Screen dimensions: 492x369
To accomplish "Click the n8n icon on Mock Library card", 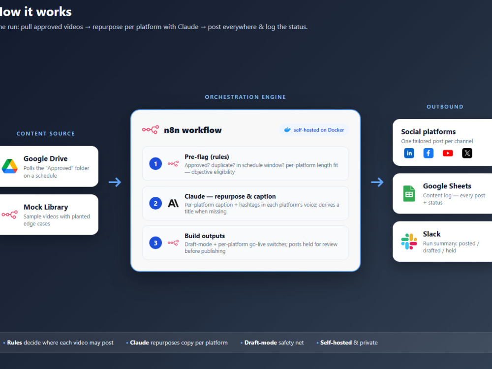I will point(9,215).
